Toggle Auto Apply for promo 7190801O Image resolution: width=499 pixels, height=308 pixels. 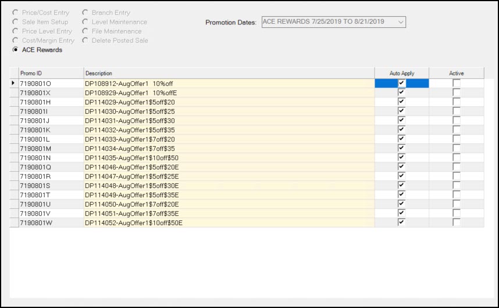[x=401, y=84]
